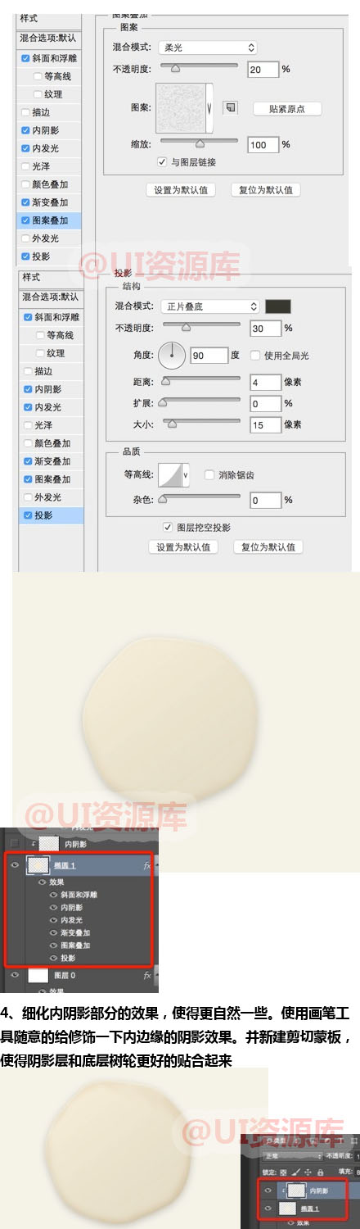Click the lock position move icon
Screen dimensions: 360x1229
click(308, 1172)
